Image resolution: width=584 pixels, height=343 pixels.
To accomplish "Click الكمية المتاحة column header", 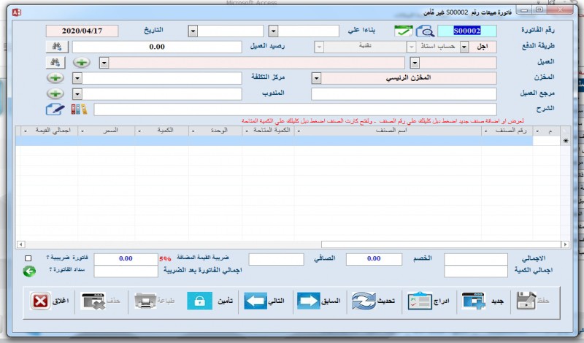I will [x=269, y=131].
